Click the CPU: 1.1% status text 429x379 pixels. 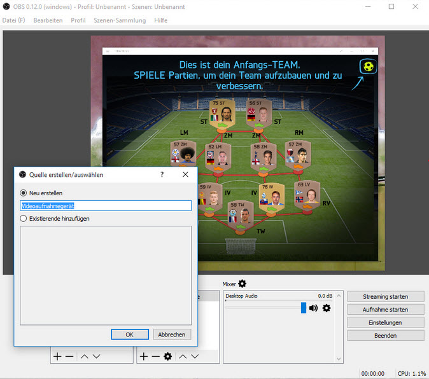click(411, 373)
